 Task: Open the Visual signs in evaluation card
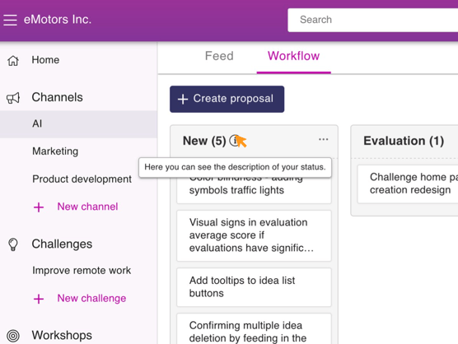coord(254,235)
